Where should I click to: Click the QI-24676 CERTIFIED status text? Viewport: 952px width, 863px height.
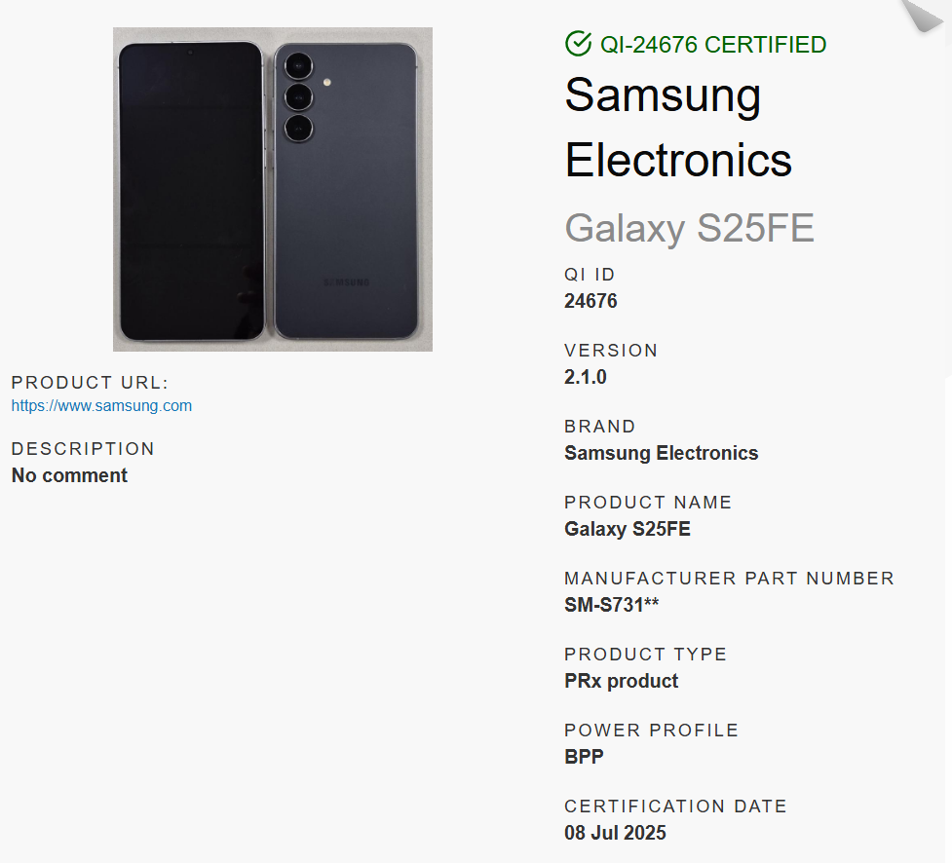point(713,44)
